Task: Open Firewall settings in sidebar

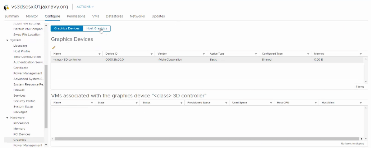Action: point(19,90)
